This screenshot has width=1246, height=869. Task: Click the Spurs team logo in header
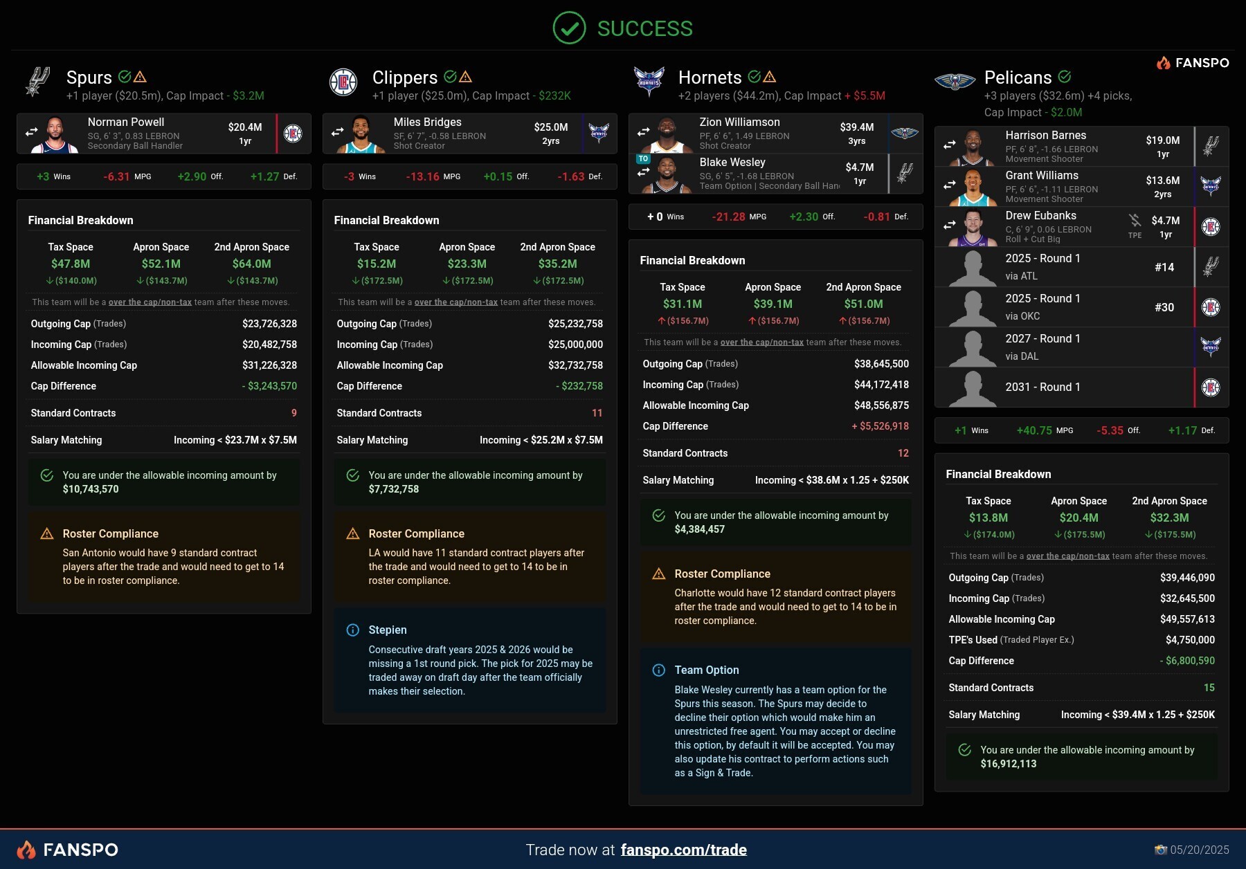37,82
